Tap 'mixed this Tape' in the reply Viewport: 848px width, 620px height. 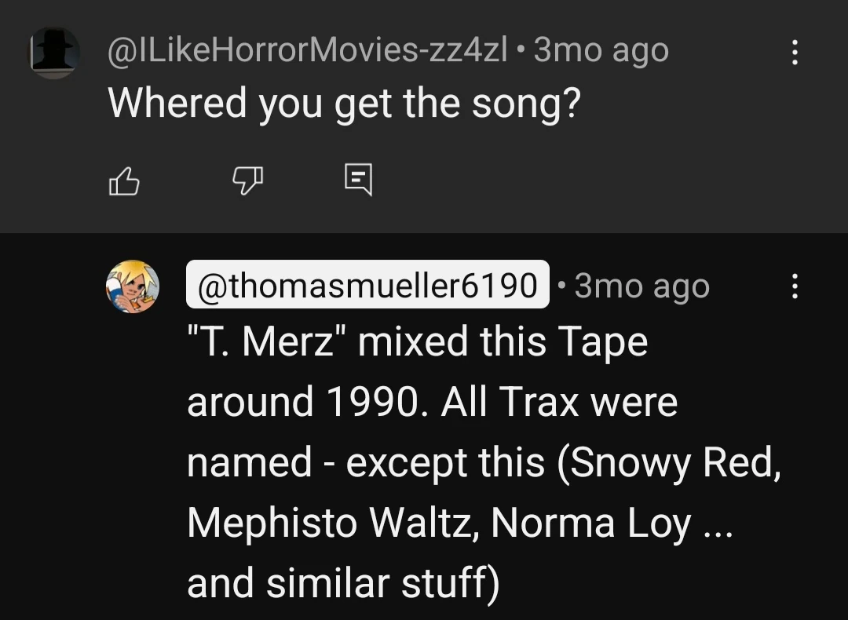tap(503, 342)
